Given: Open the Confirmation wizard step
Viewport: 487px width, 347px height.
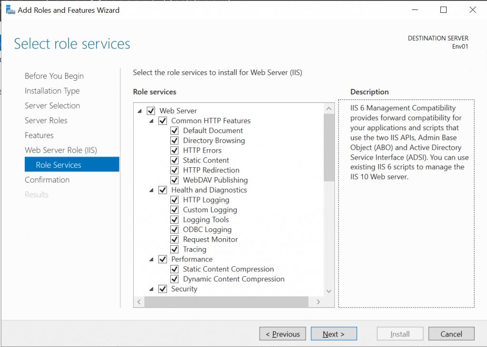Looking at the screenshot, I should [x=47, y=180].
